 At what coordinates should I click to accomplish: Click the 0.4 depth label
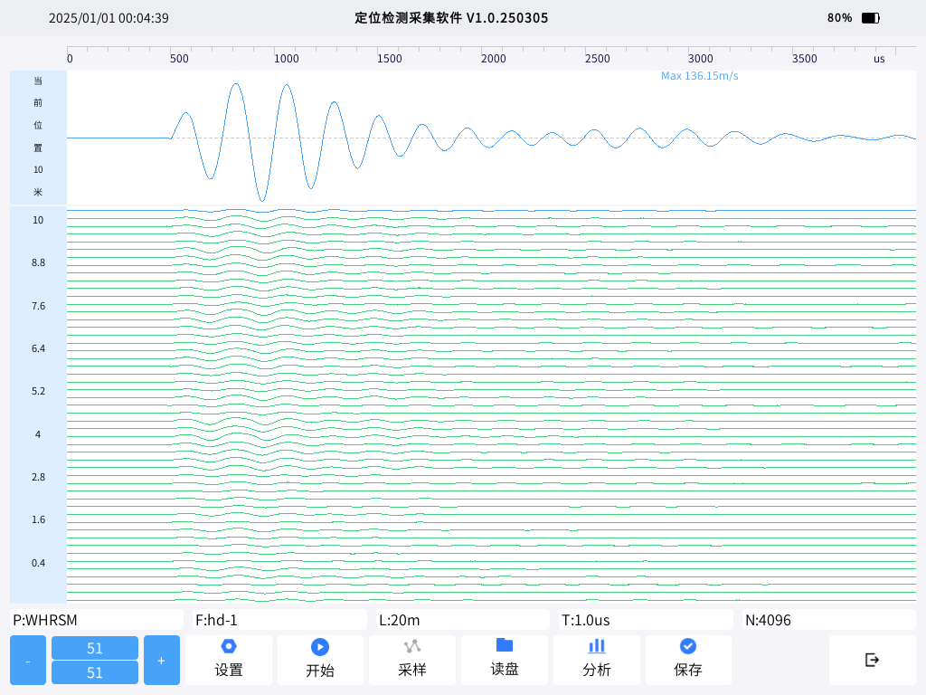point(38,563)
